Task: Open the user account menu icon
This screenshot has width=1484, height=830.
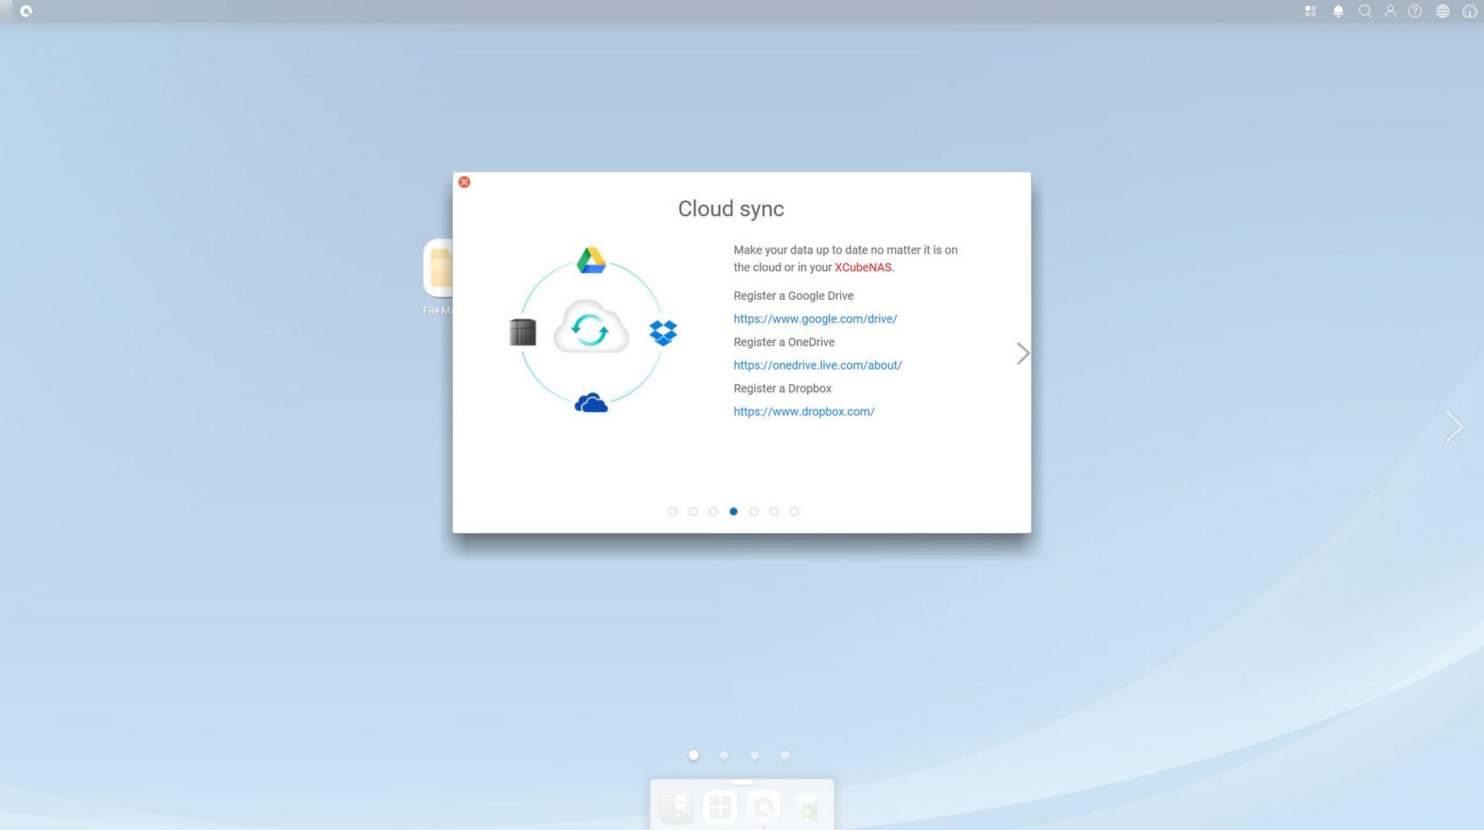Action: tap(1390, 12)
